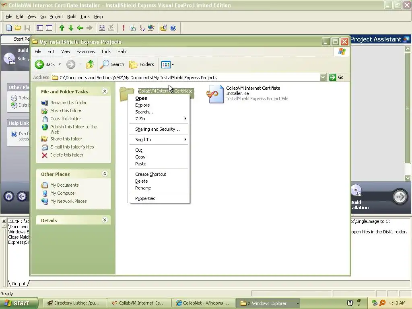
Task: Click the help question icon in system tray
Action: (350, 303)
